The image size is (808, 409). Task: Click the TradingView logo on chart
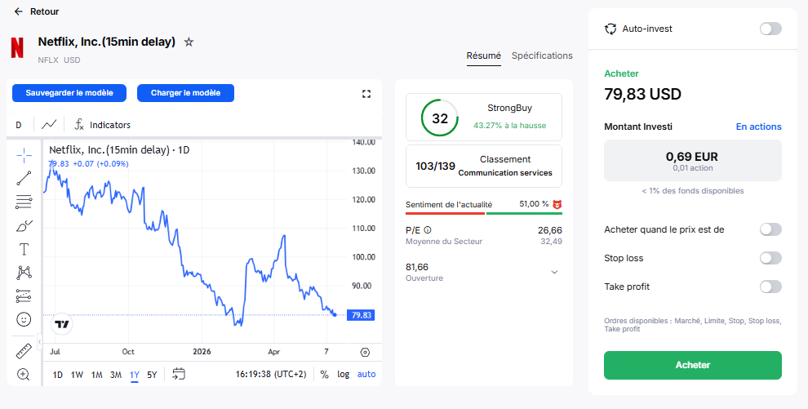click(x=62, y=324)
